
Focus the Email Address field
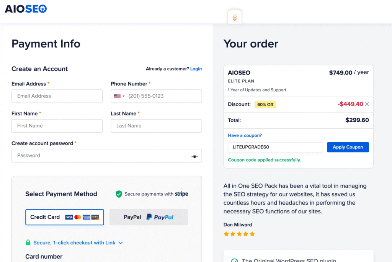coord(57,96)
